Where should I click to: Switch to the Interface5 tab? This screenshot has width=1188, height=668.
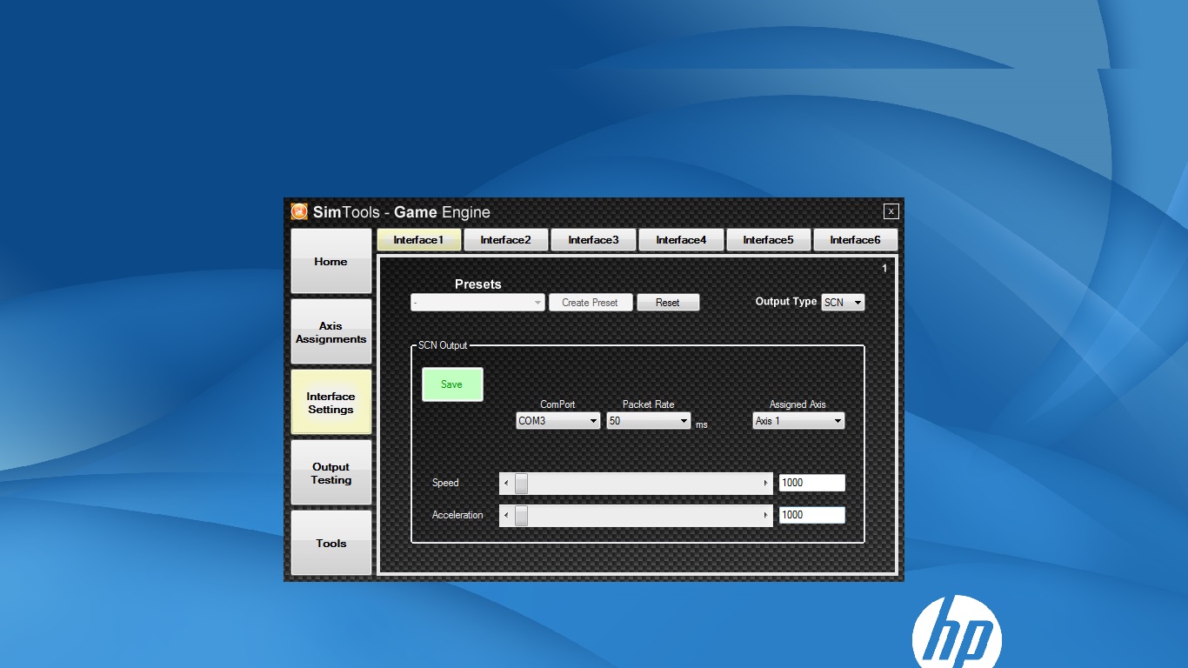tap(768, 239)
